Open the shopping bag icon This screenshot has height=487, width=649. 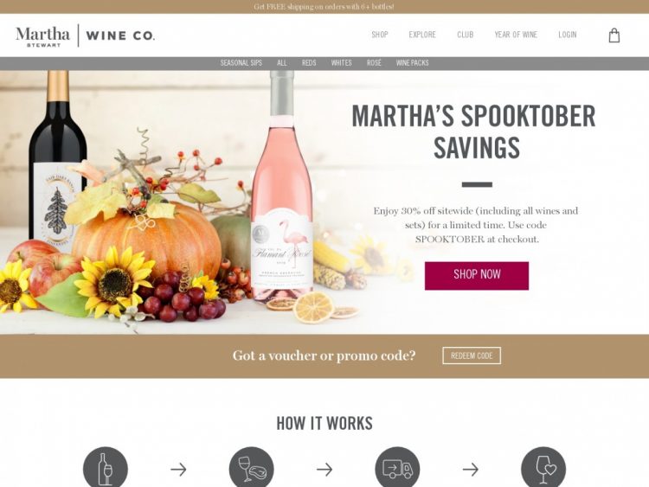(614, 35)
